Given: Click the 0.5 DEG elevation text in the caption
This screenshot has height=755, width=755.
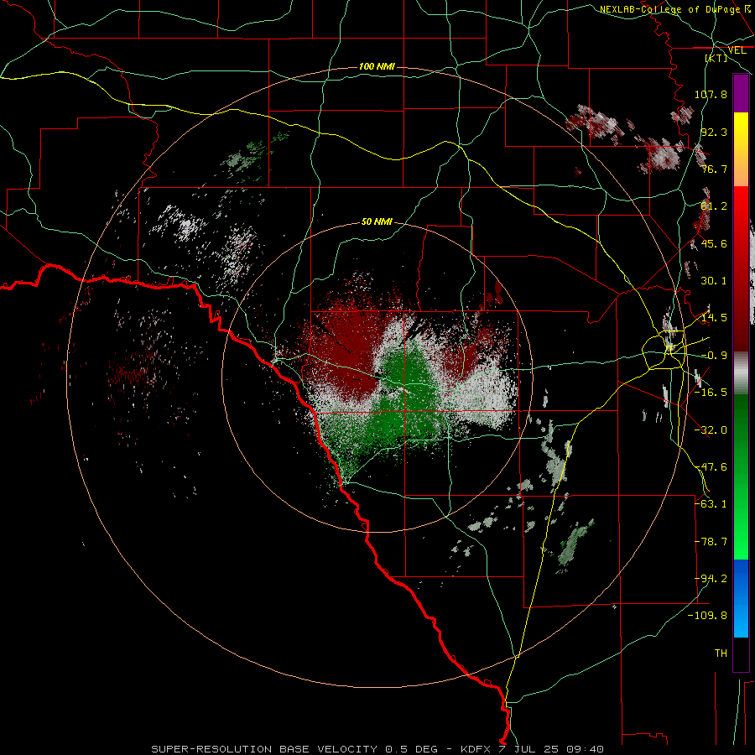Looking at the screenshot, I should click(411, 749).
